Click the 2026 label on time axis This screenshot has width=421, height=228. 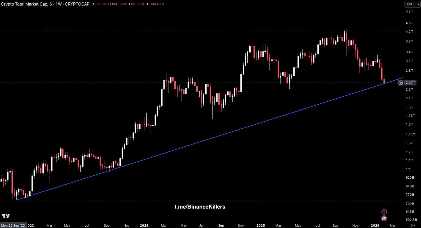coord(376,226)
